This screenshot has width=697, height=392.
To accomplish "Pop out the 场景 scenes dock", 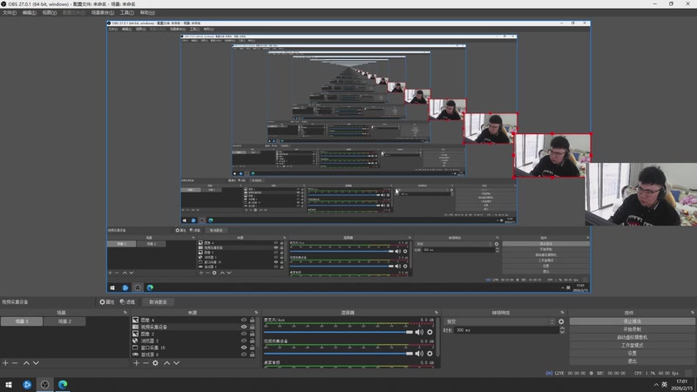I will coord(125,313).
